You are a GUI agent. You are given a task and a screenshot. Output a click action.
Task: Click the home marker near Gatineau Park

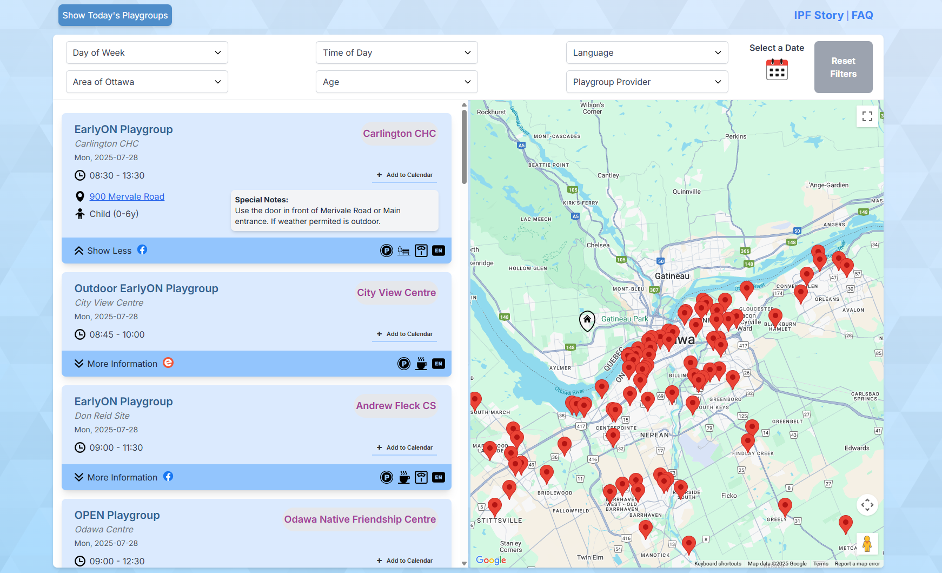point(587,320)
